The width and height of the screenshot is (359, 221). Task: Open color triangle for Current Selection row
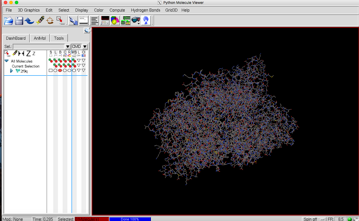(x=83, y=66)
